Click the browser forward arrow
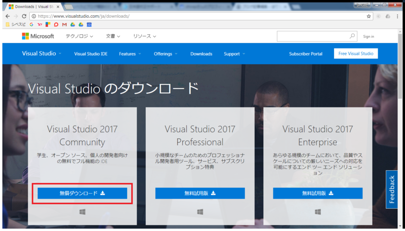The image size is (405, 231). [16, 16]
